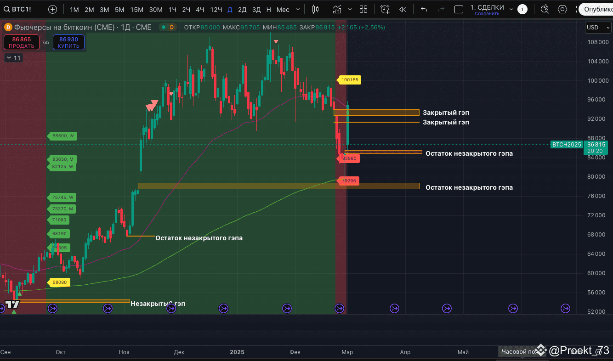Create an alert with the clock-plus icon

coord(385,9)
